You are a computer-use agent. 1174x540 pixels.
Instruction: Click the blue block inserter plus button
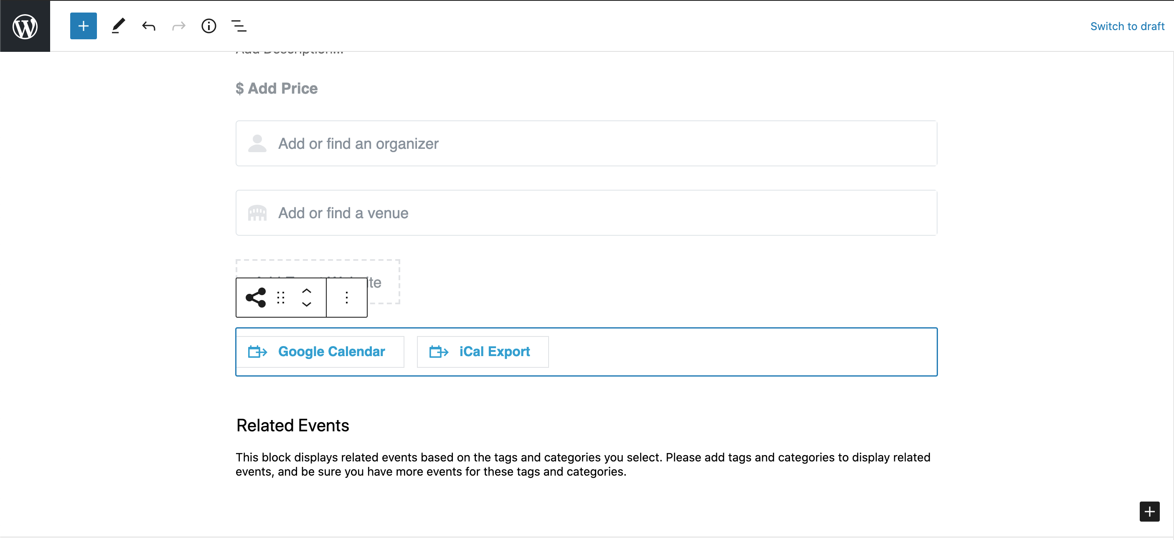[84, 26]
